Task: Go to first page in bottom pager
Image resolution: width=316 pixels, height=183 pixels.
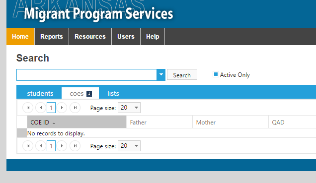Action: coord(28,146)
